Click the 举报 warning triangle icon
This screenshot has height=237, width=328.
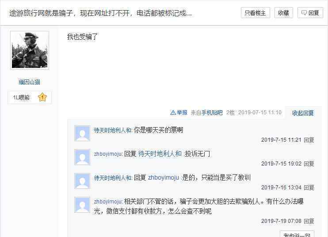pos(173,113)
